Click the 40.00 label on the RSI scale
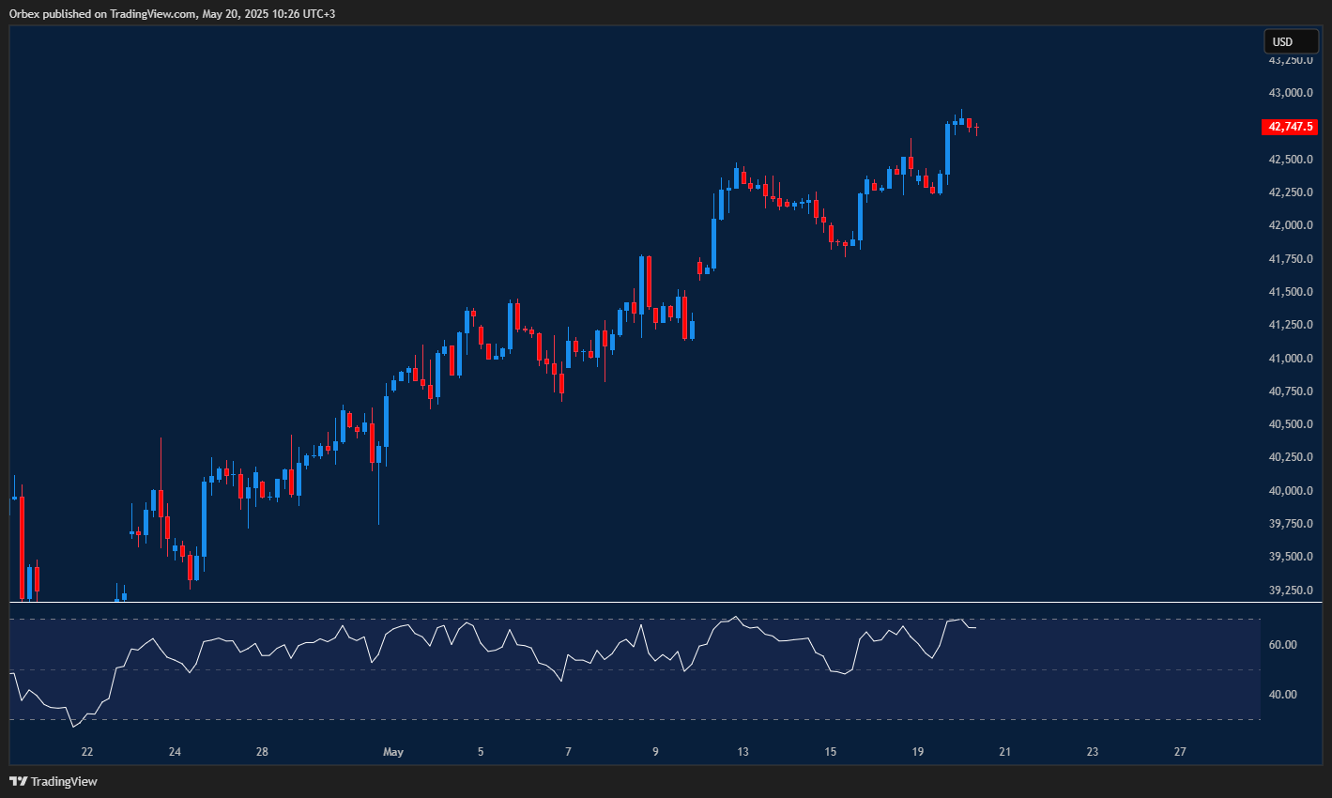The image size is (1332, 798). 1282,695
